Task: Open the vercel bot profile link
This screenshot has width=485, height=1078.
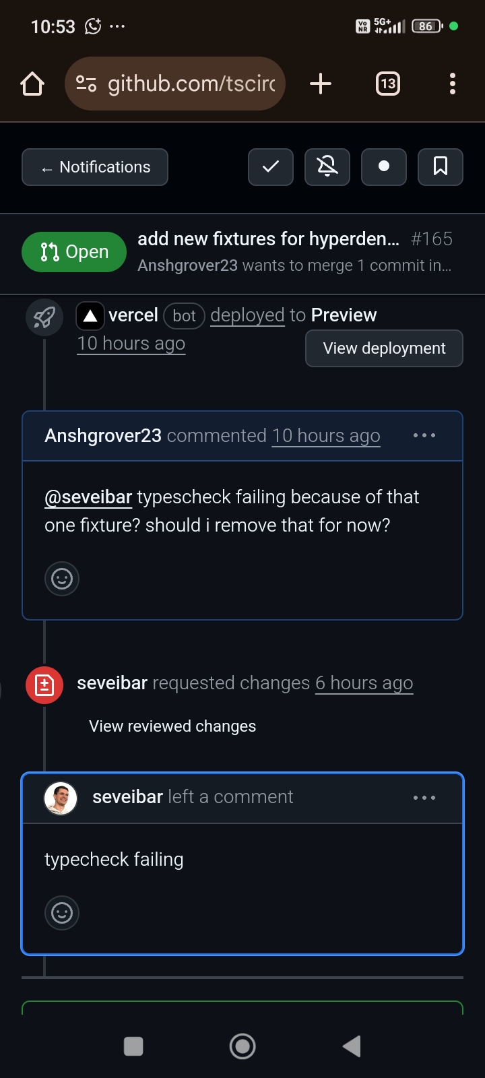Action: pyautogui.click(x=133, y=315)
